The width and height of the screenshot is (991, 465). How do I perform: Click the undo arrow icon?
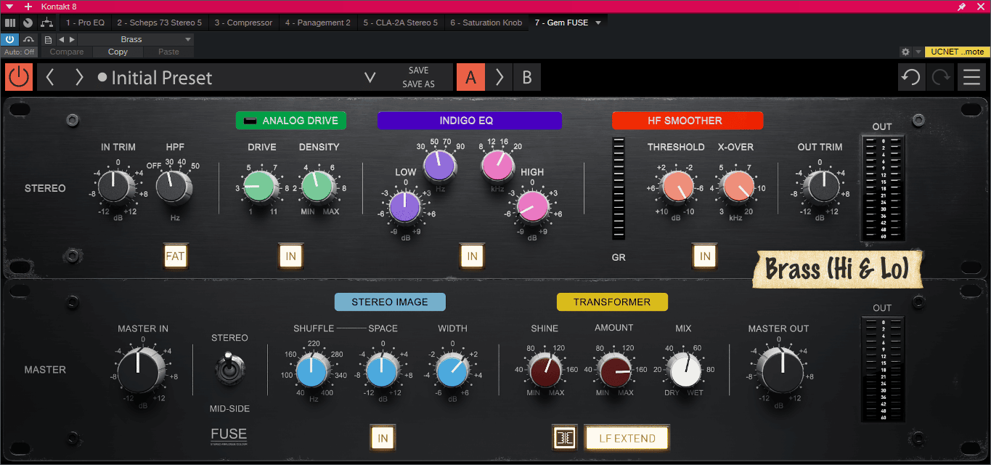pos(910,77)
